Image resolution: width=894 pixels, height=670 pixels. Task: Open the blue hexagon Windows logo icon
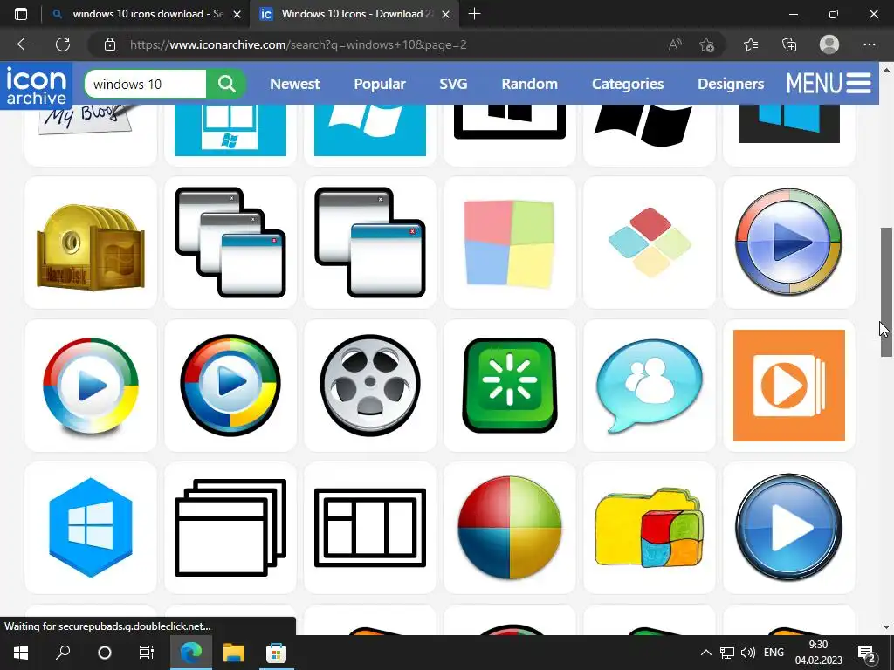[x=91, y=528]
